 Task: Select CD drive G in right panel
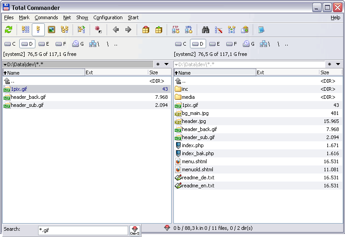click(249, 44)
